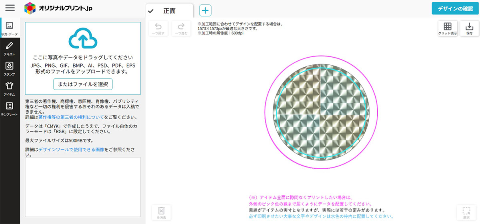
Task: Click text ここに写真やデータをドラッグしてください
Action: [83, 58]
